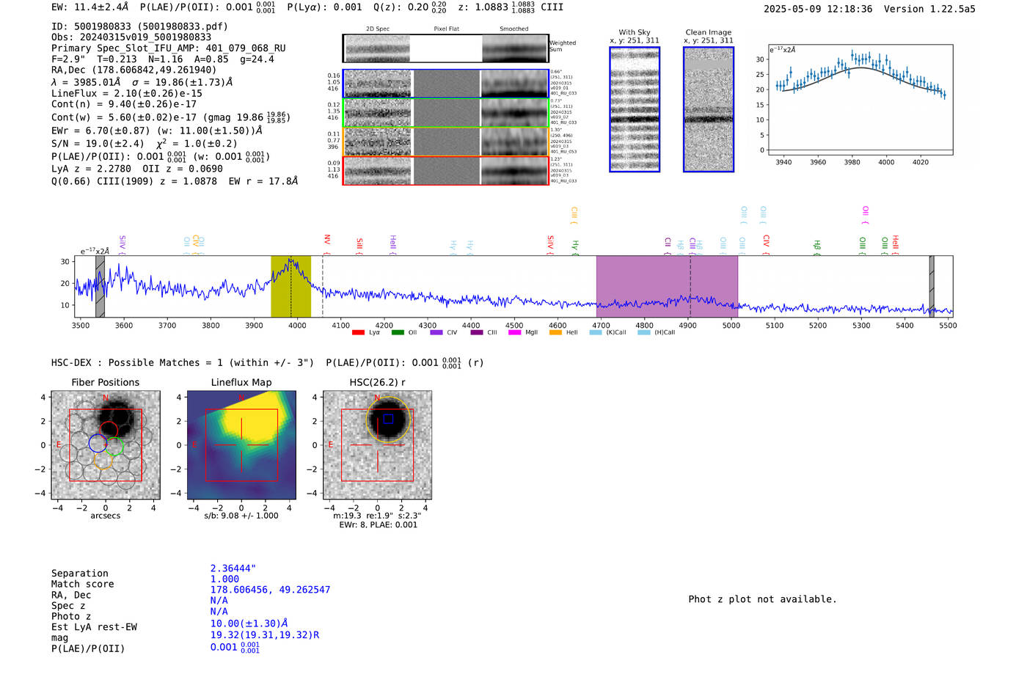Screen dimensions: 1027x699
Task: Select the red-bordered 2D spec fiber row
Action: pyautogui.click(x=446, y=170)
